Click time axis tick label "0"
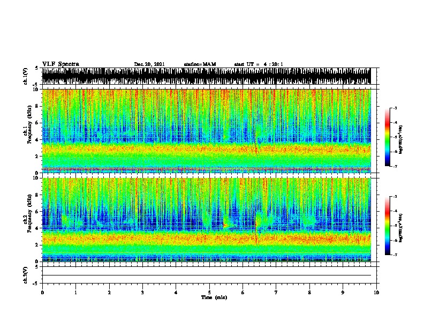This screenshot has height=328, width=424. (x=42, y=293)
